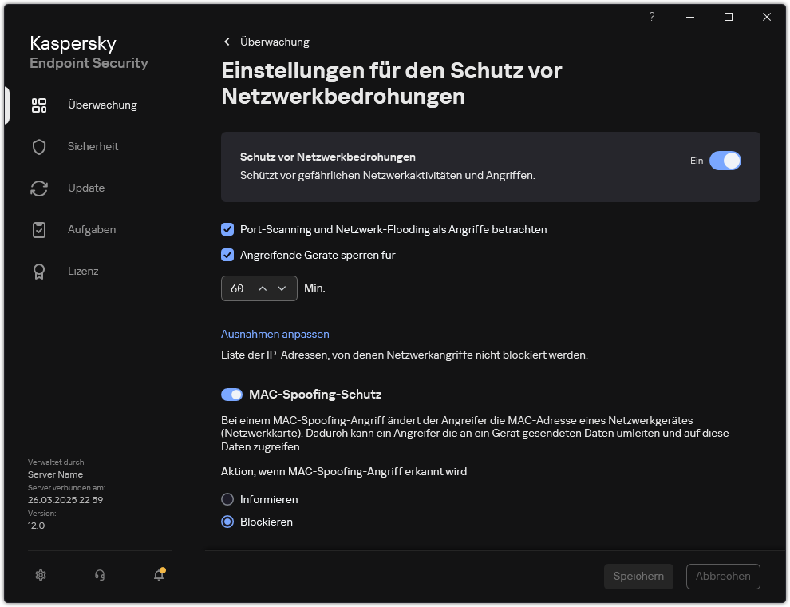This screenshot has width=790, height=607.
Task: Open the Aufgaben tasks section
Action: 91,229
